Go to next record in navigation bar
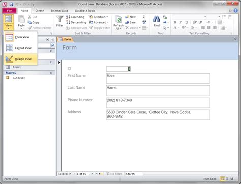 pyautogui.click(x=92, y=174)
